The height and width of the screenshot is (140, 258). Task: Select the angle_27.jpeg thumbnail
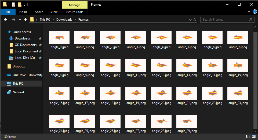click(x=136, y=121)
